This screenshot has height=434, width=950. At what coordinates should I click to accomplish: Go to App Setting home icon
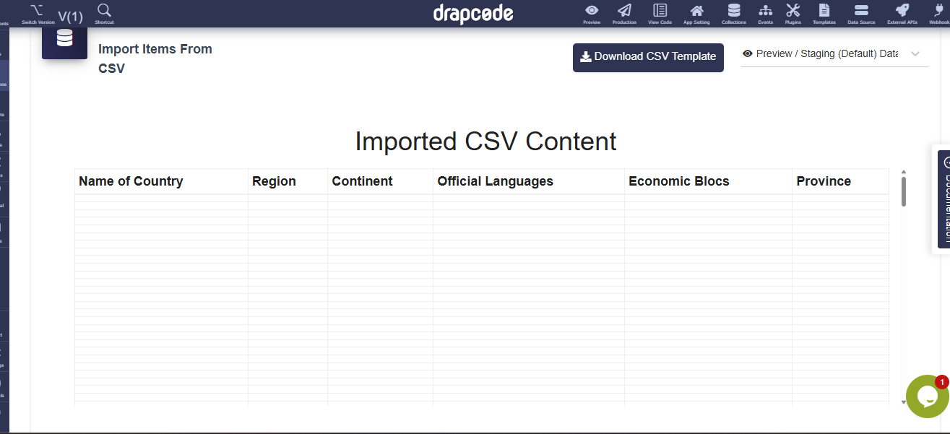[x=696, y=11]
